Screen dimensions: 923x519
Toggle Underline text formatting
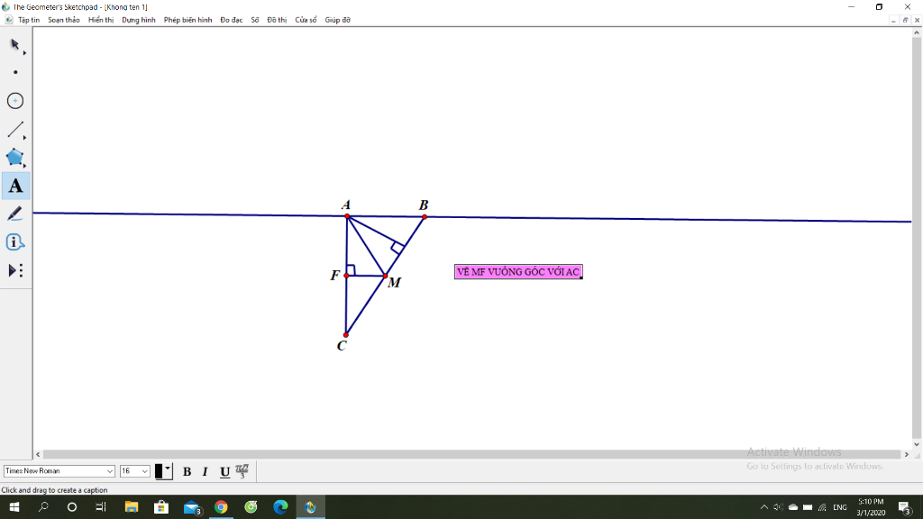(224, 471)
